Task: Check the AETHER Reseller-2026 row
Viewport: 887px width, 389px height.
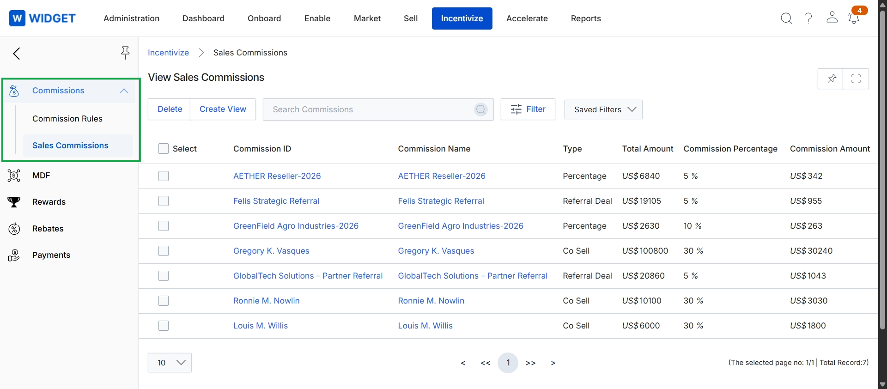Action: tap(164, 176)
